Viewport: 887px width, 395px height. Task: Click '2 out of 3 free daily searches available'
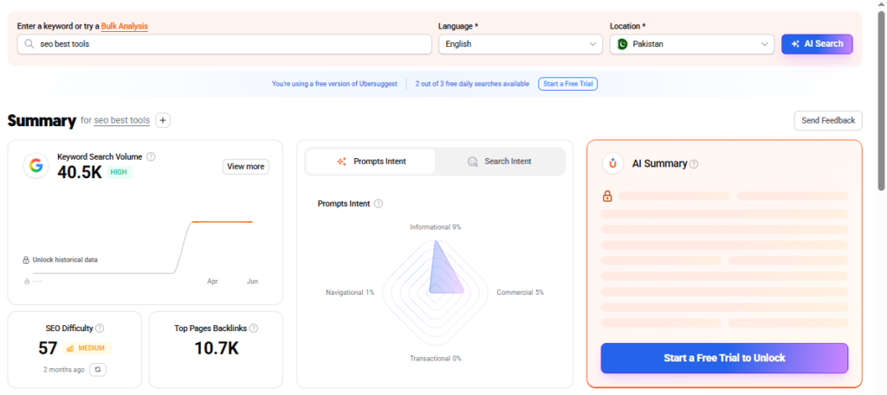[472, 84]
